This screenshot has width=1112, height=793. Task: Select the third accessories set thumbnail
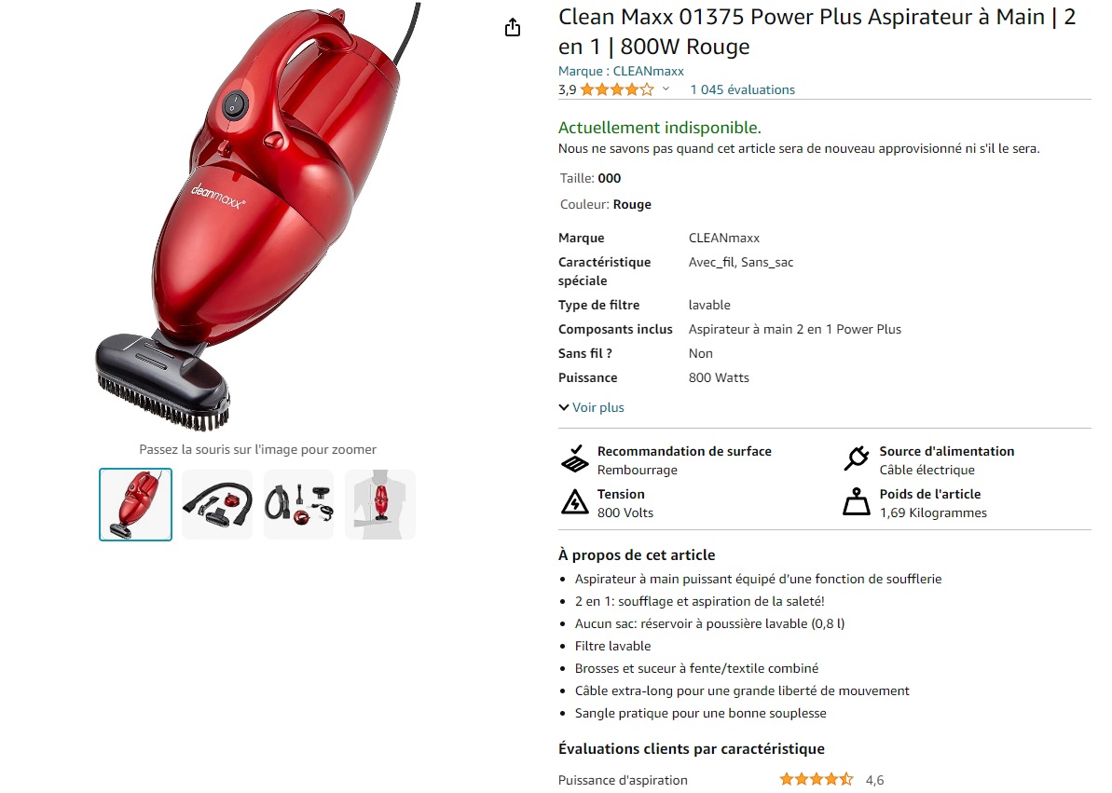click(x=298, y=504)
